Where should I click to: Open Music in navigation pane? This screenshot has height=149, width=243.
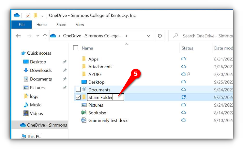point(36,105)
